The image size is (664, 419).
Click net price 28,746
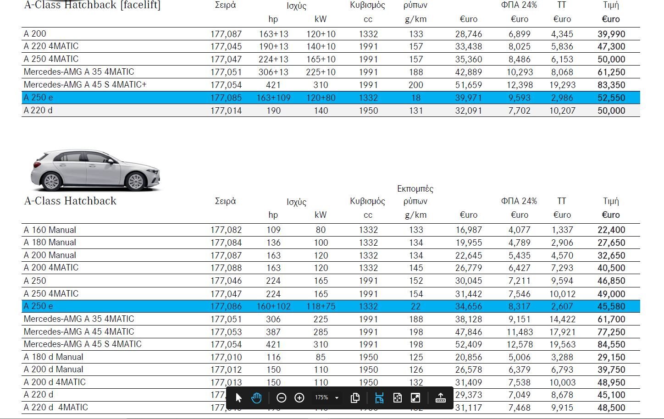pyautogui.click(x=469, y=34)
